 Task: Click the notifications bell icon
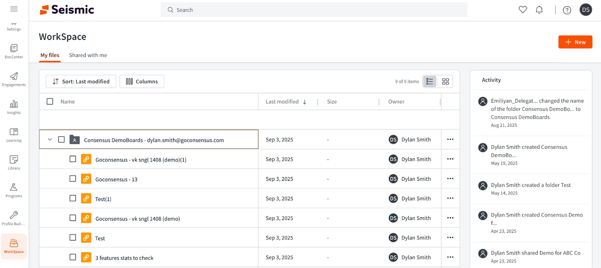point(539,10)
